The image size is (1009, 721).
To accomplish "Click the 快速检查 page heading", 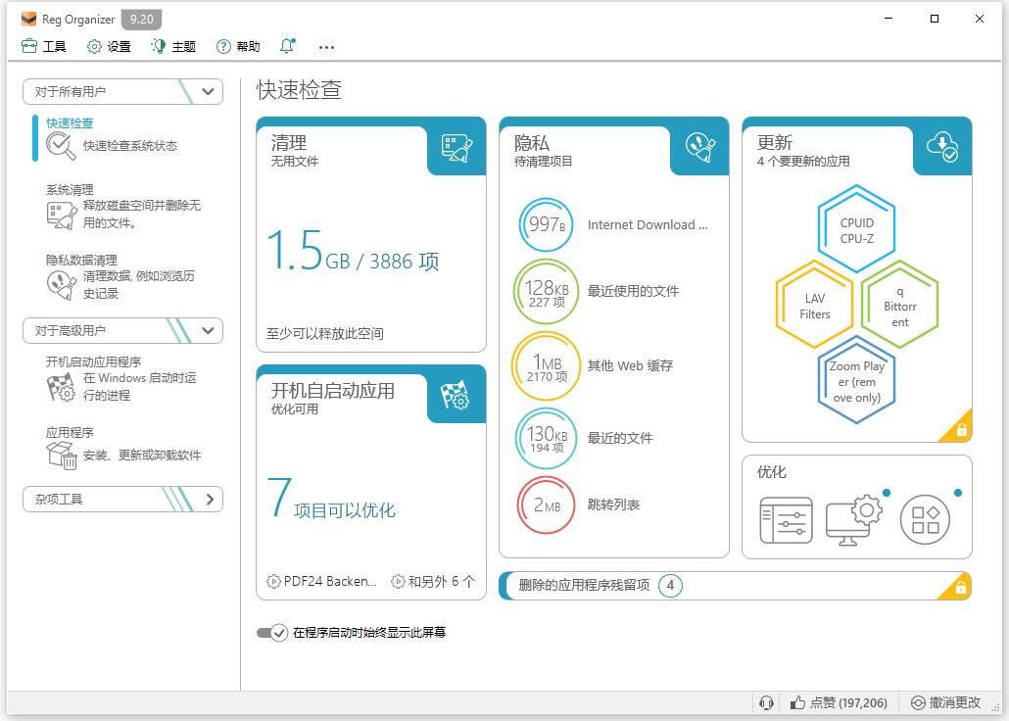I will coord(299,89).
